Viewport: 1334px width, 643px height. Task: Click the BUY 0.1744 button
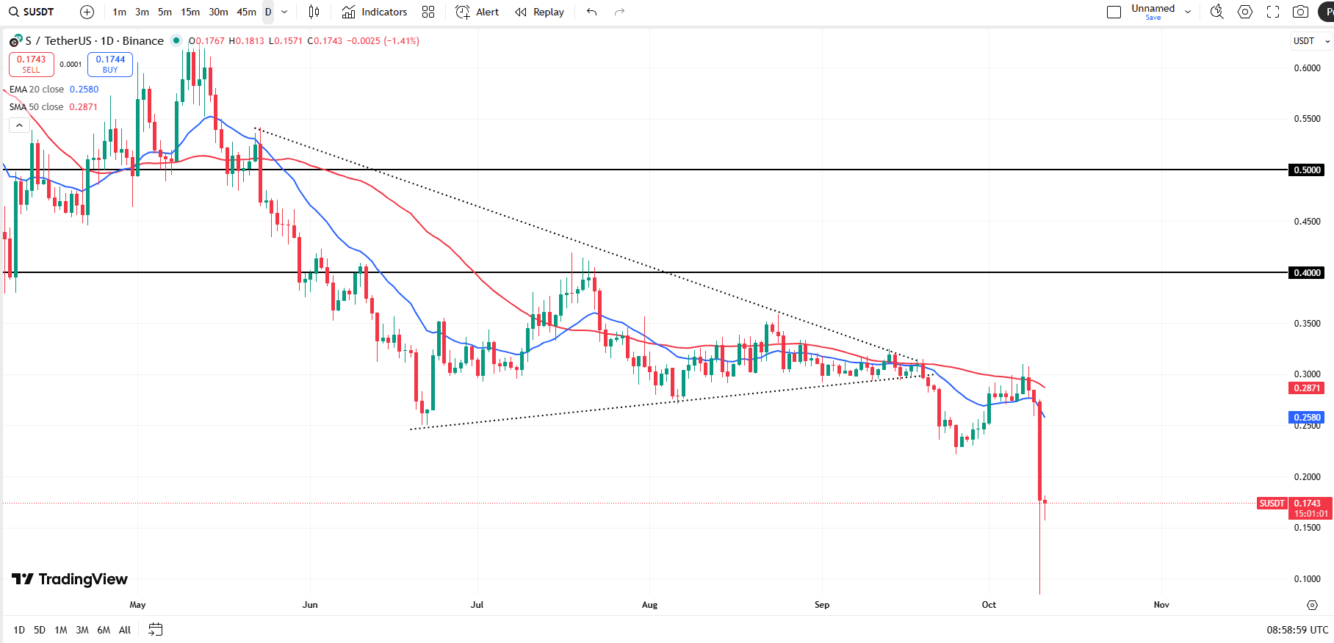point(110,65)
